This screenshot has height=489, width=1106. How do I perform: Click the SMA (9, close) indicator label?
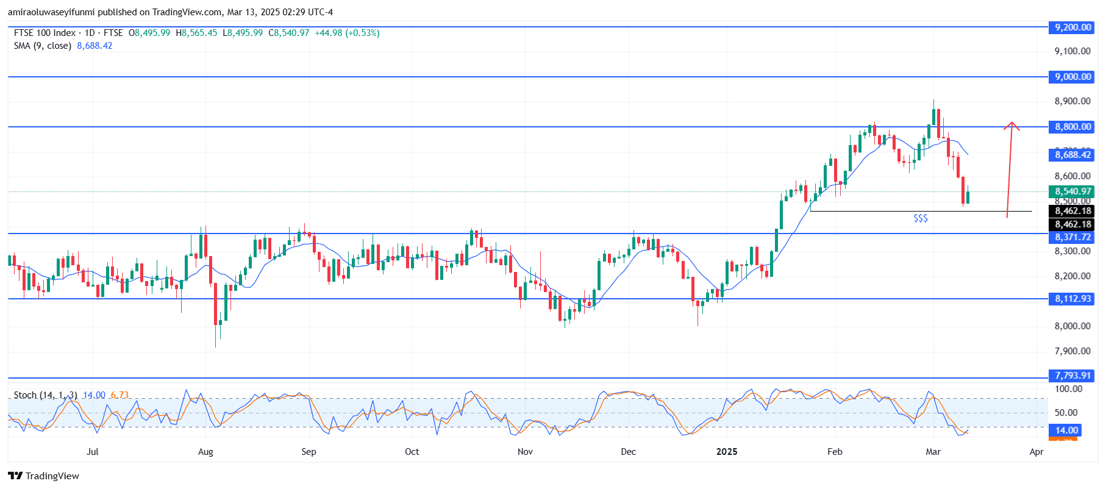pyautogui.click(x=42, y=46)
